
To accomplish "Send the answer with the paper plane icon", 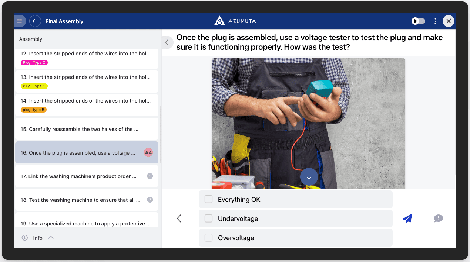I will point(407,218).
